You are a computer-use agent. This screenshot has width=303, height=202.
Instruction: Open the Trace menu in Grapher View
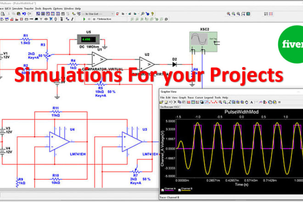tap(191, 97)
